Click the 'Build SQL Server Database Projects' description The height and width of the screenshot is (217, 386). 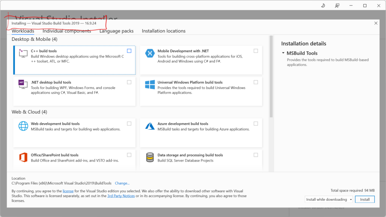point(185,160)
